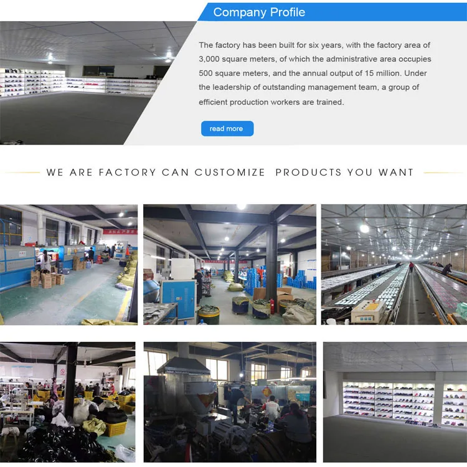Open the factory photo with red banner
Screen dimensions: 467x467
tap(68, 265)
